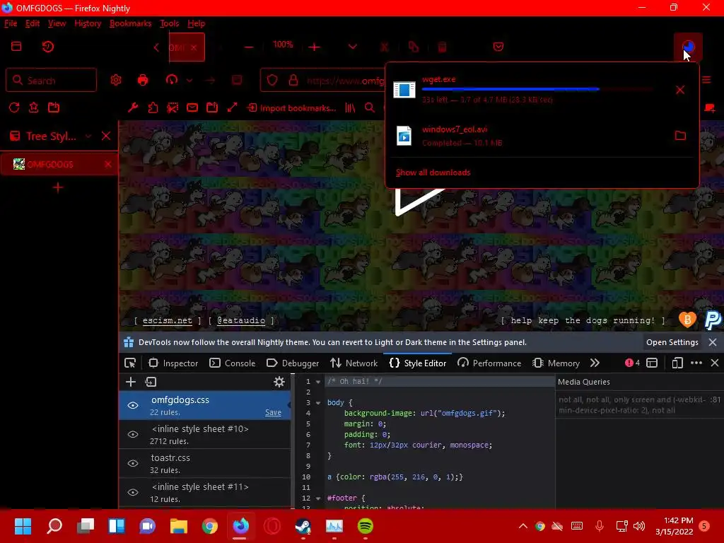The height and width of the screenshot is (543, 724).
Task: Open the History menu
Action: click(x=88, y=23)
